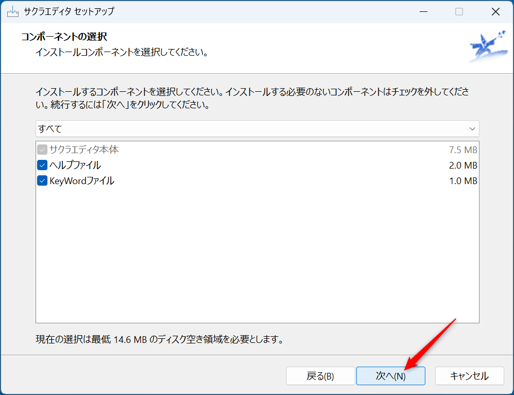Select the KeyWordファイル row label
The image size is (514, 395).
click(82, 180)
